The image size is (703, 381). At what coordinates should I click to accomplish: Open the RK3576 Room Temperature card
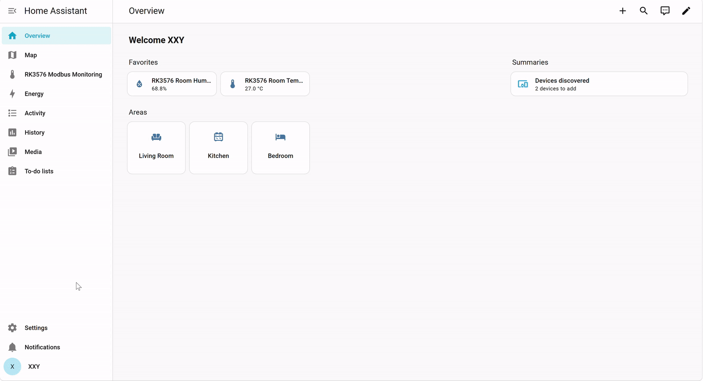tap(265, 84)
